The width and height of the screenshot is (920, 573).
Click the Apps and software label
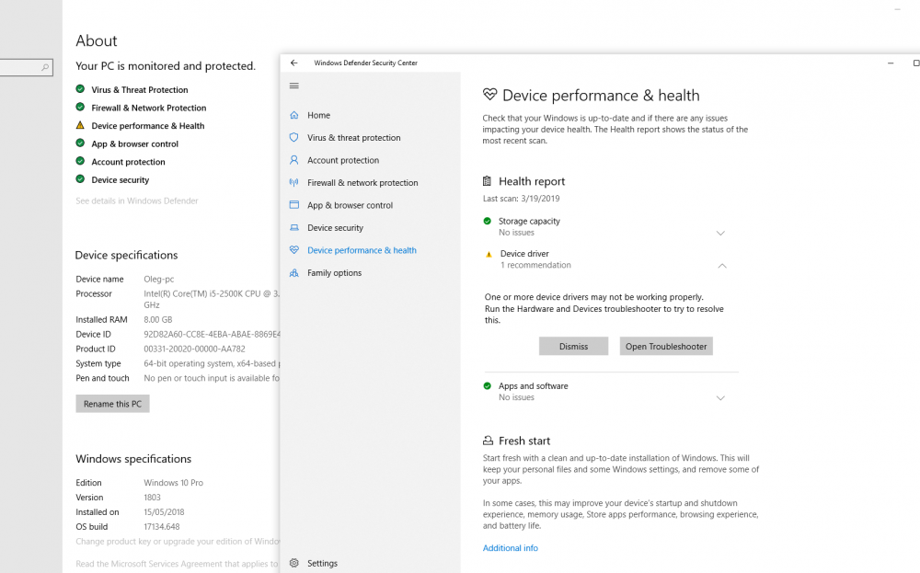(x=534, y=386)
